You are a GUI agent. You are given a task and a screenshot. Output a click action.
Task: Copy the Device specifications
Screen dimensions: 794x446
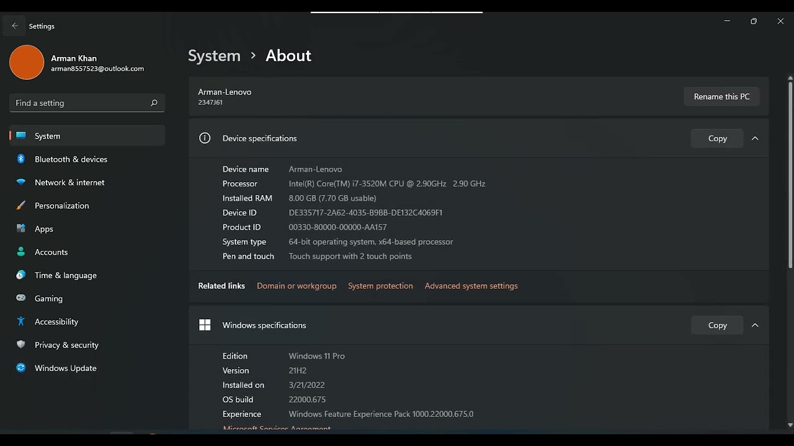coord(717,138)
